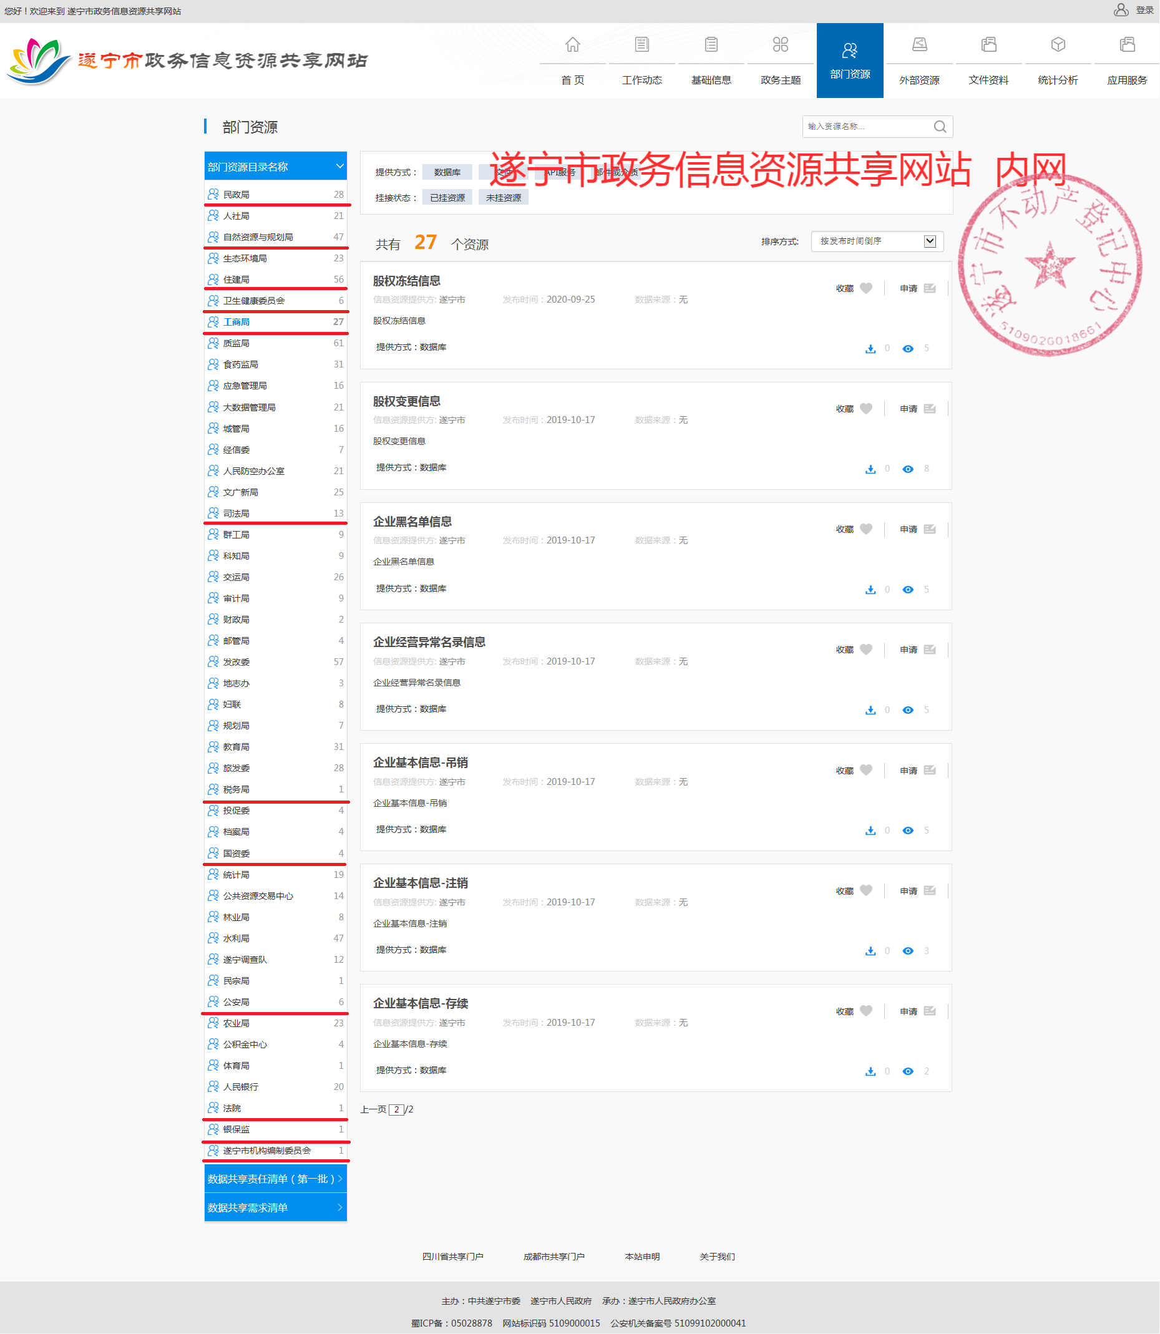Favorite 股权冻结信息 with heart icon
The width and height of the screenshot is (1160, 1334).
click(866, 288)
